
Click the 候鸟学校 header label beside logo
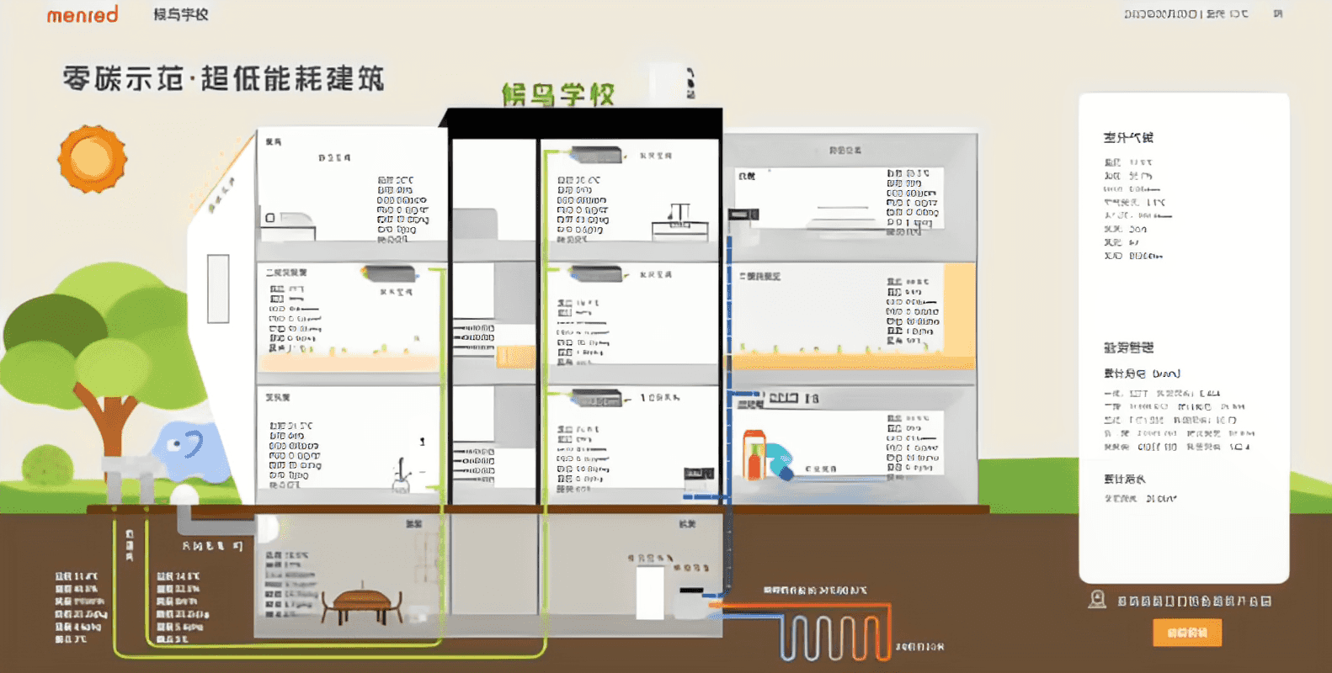tap(181, 14)
